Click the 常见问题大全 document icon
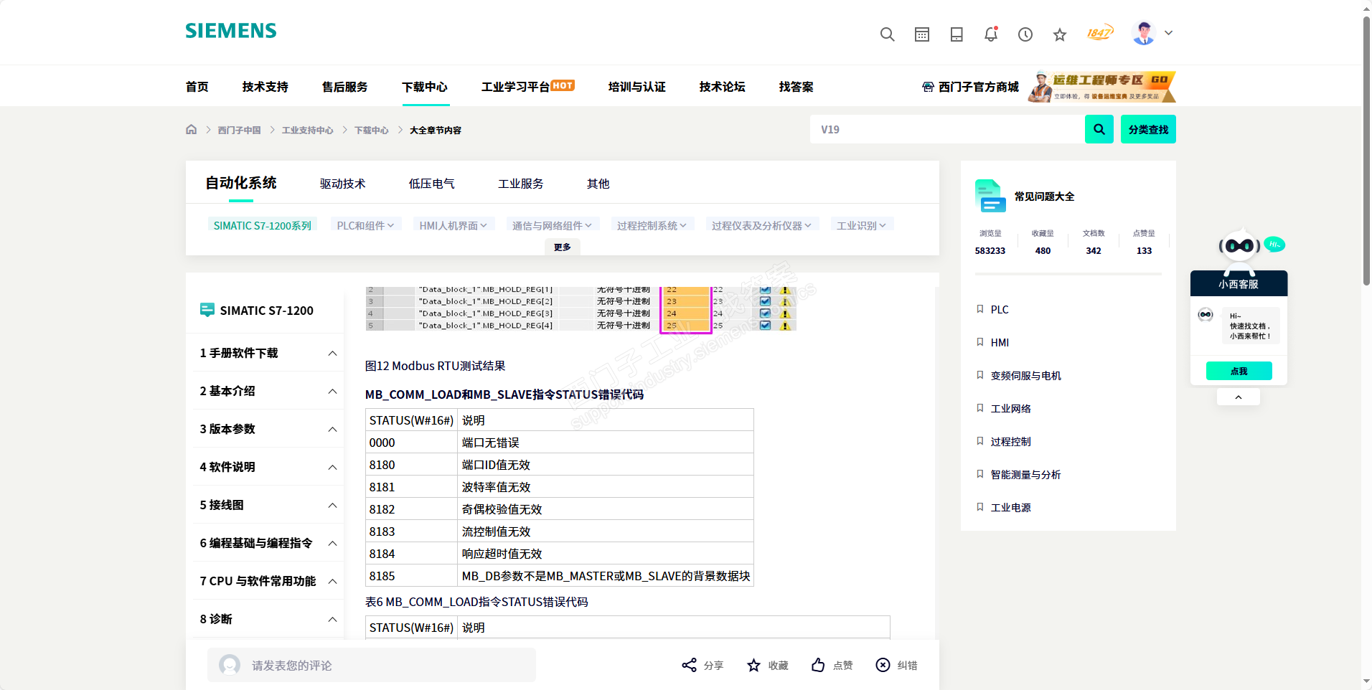This screenshot has width=1372, height=690. coord(990,196)
